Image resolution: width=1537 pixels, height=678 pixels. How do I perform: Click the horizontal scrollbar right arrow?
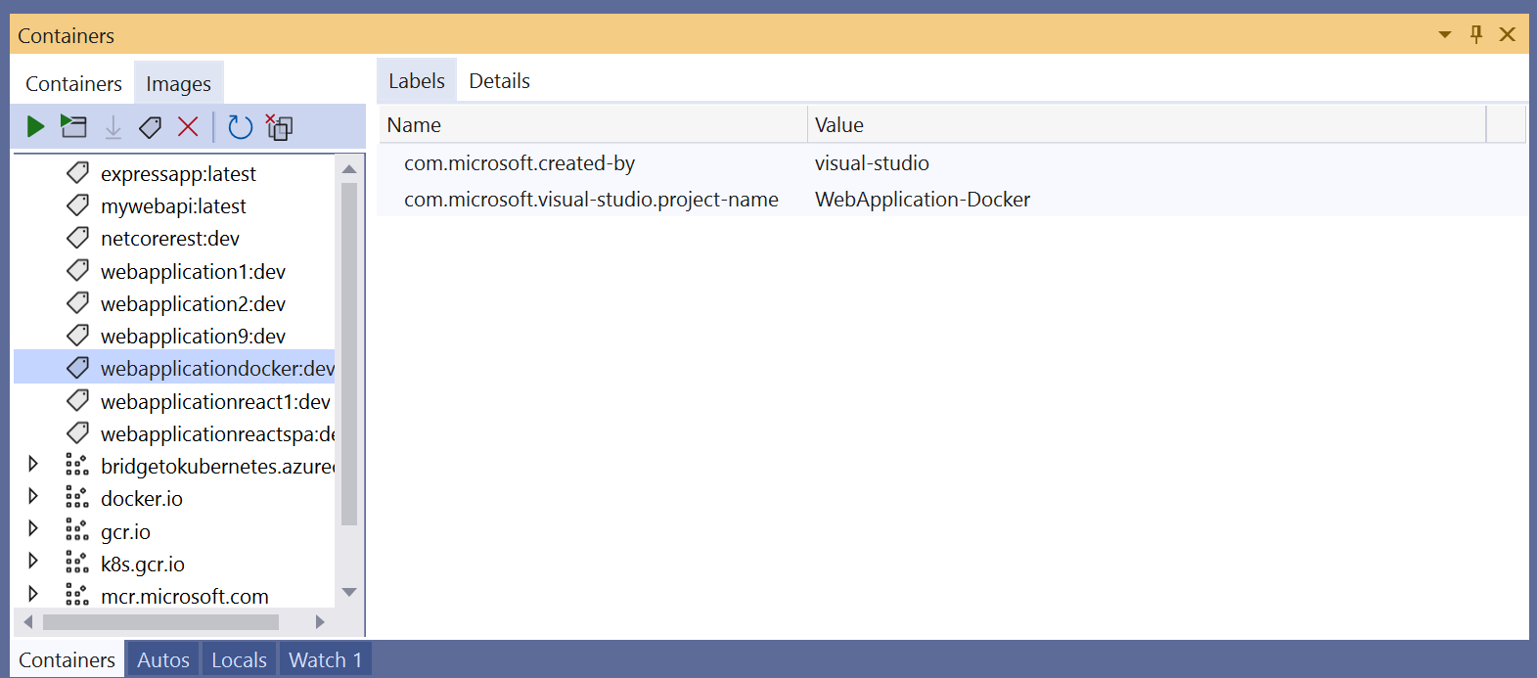click(x=320, y=622)
